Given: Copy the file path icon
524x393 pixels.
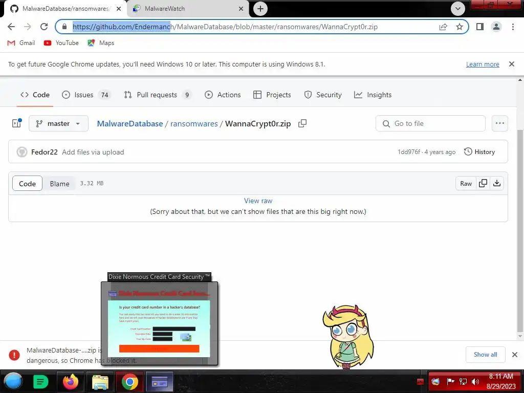Looking at the screenshot, I should click(x=302, y=123).
